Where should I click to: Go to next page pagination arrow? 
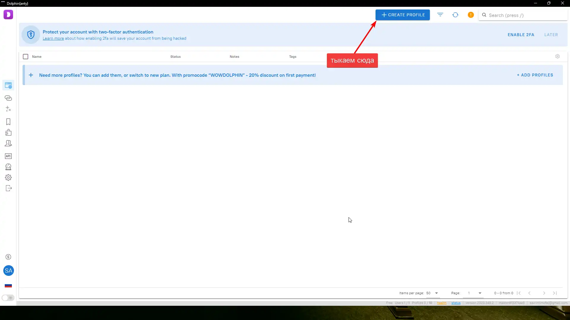[x=544, y=293]
